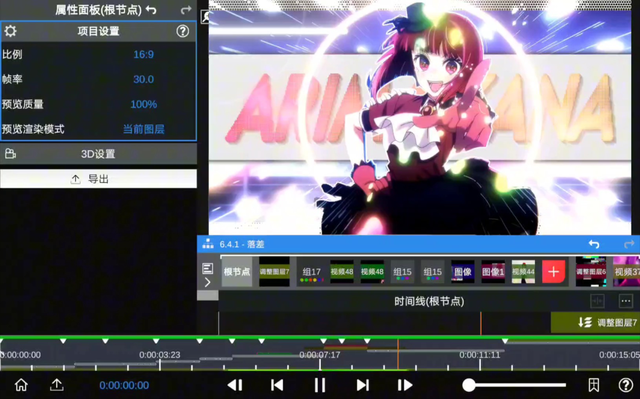Open the 组17 group layer

pyautogui.click(x=311, y=272)
